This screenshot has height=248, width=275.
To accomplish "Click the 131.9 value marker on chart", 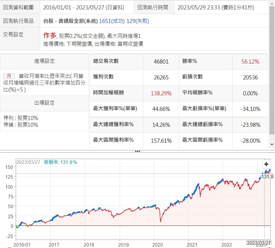I will coord(267,177).
